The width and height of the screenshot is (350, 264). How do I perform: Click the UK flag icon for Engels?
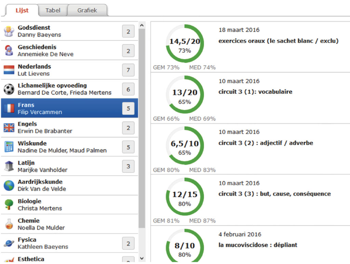tap(9, 128)
